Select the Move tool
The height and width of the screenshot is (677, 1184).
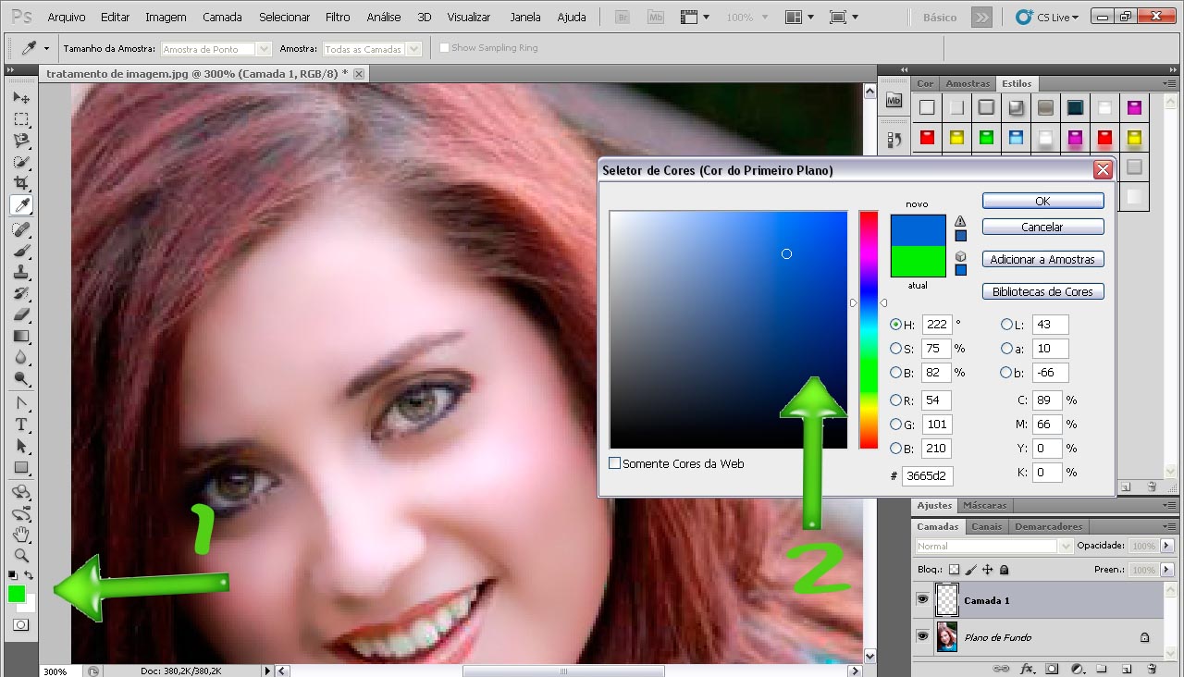[21, 97]
